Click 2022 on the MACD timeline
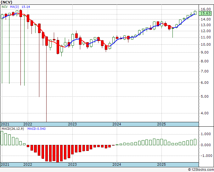Viewport: 214px width, 172px height. coord(28,164)
